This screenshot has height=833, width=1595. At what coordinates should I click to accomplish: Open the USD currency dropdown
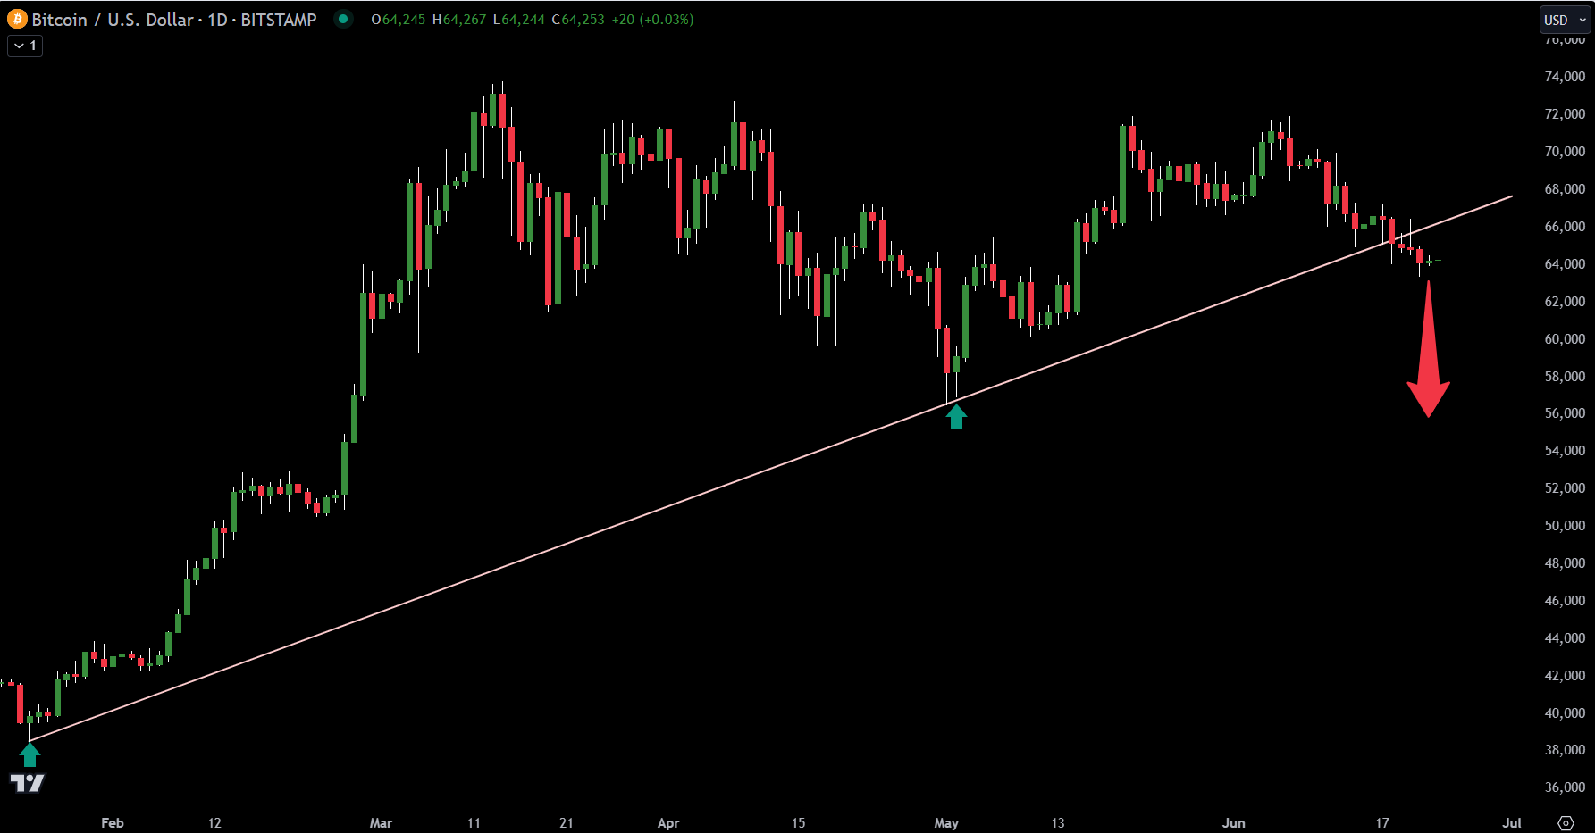coord(1564,19)
